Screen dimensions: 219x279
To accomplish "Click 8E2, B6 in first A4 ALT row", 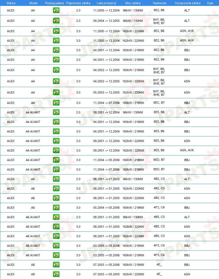I will click(159, 10).
